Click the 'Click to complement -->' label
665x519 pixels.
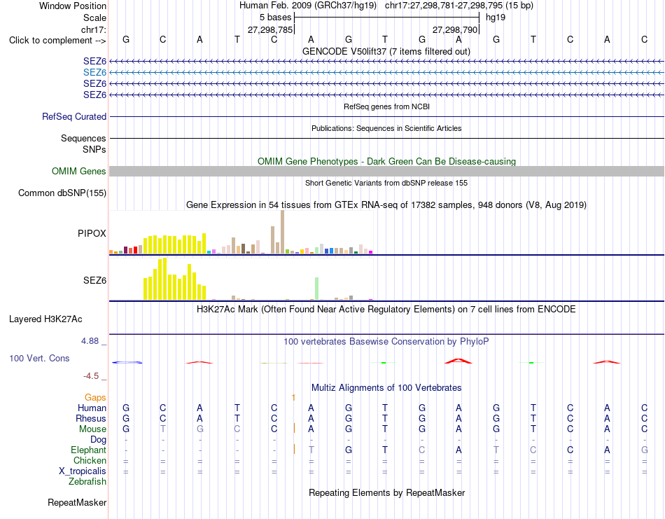pos(57,41)
